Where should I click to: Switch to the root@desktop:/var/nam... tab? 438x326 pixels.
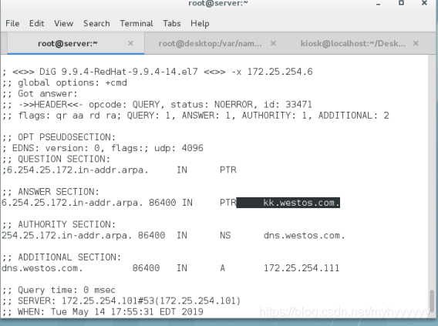click(x=210, y=43)
